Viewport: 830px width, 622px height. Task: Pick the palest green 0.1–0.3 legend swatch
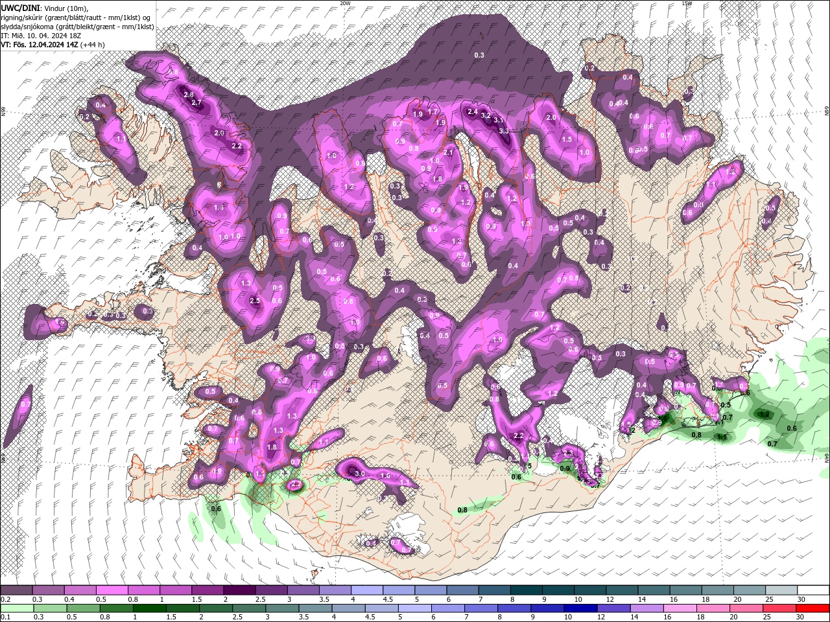tap(17, 608)
